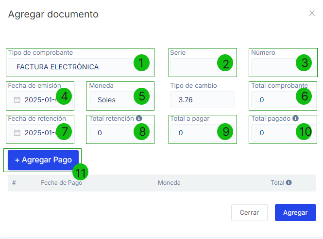The image size is (323, 239).
Task: Click the info icon in Total table header
Action: (x=289, y=183)
